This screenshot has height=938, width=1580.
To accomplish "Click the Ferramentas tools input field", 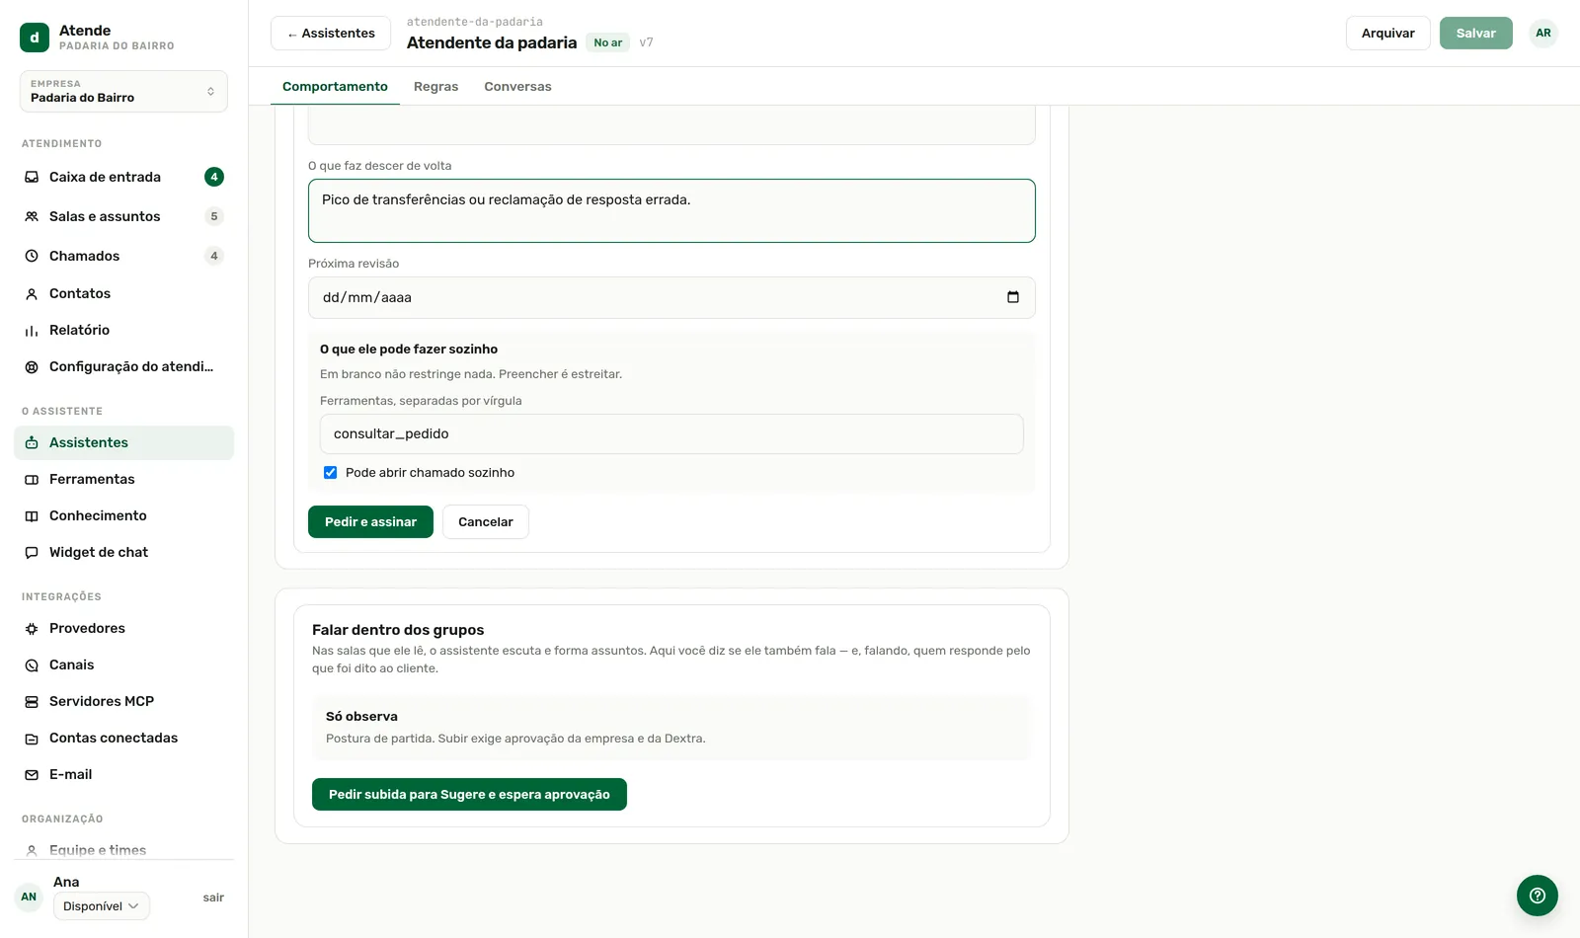I will (671, 433).
